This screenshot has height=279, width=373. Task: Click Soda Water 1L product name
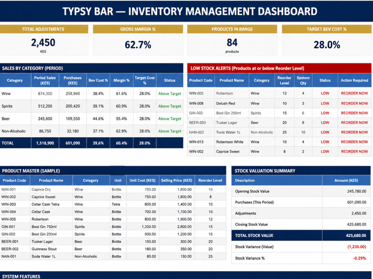(x=44, y=256)
